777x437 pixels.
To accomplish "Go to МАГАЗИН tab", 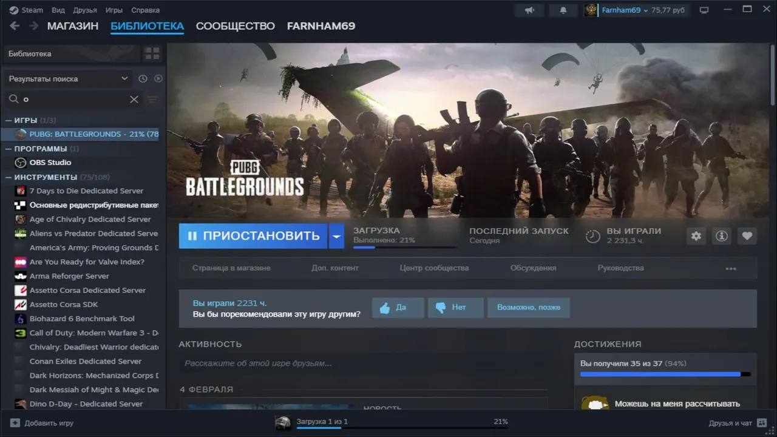I will click(x=73, y=26).
